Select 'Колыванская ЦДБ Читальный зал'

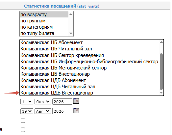tap(89, 87)
